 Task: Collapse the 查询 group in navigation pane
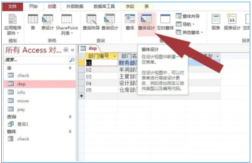(70, 116)
